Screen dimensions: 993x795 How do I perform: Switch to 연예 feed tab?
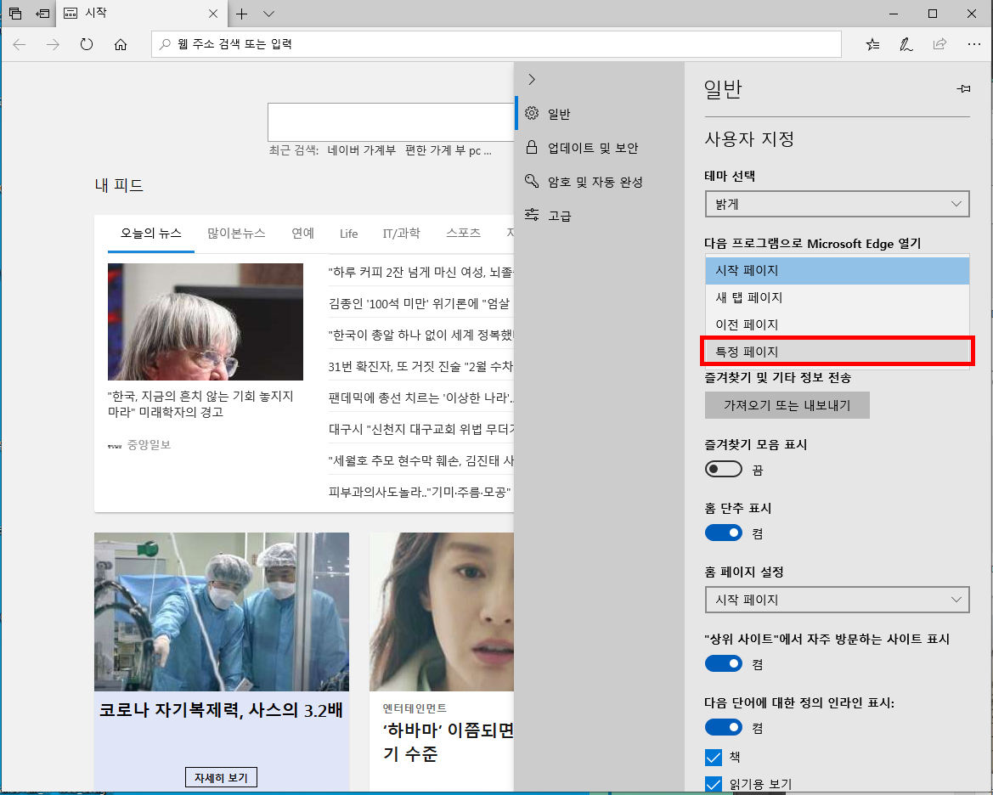point(302,233)
